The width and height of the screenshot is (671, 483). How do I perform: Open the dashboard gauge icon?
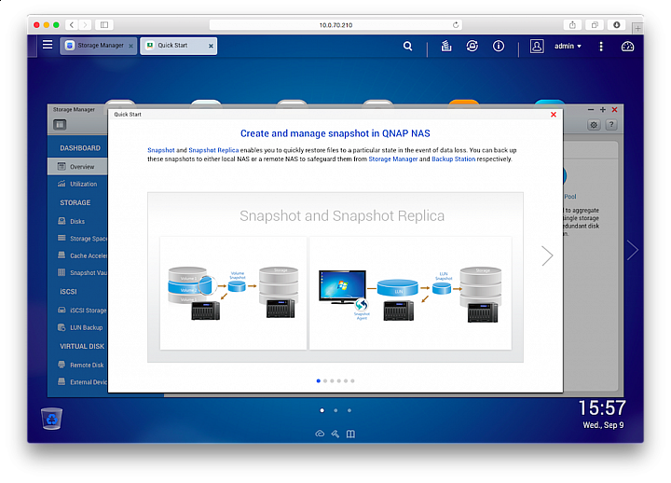pos(627,47)
